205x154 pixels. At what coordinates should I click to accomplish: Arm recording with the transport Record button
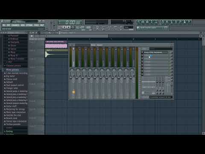pyautogui.click(x=73, y=27)
